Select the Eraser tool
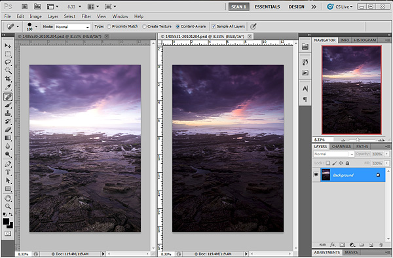 click(x=8, y=130)
